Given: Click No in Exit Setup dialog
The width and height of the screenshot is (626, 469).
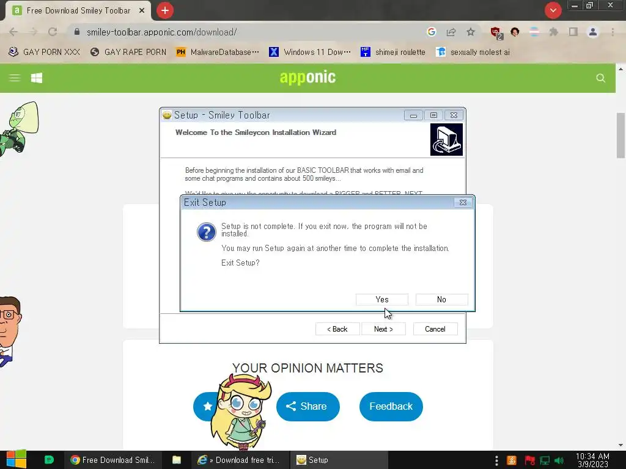Looking at the screenshot, I should (441, 299).
